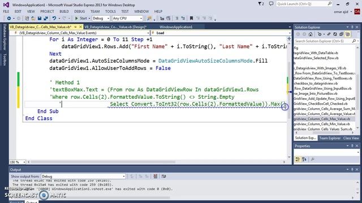Open the PROJECT menu
The height and width of the screenshot is (203, 362).
tap(47, 11)
